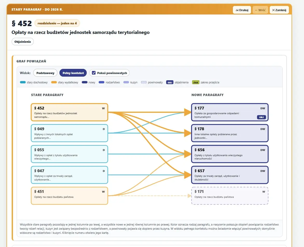Screen dimensions: 304x247
Task: Click the 'NOWE PARAGRAFY' column header
Action: coord(207,95)
